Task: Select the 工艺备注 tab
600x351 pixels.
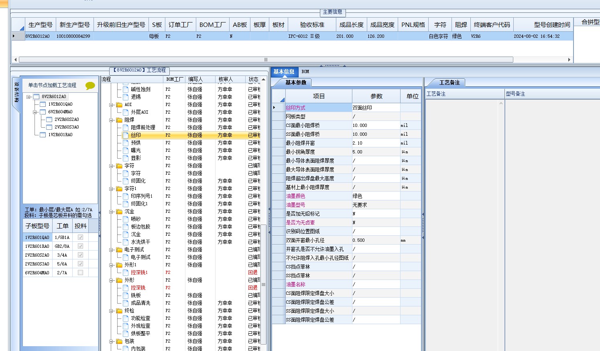Action: (449, 82)
